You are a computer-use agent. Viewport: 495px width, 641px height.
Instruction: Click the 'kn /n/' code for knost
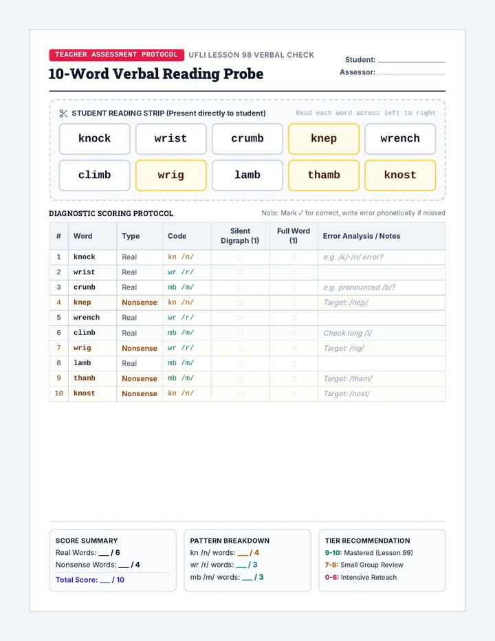click(x=181, y=393)
